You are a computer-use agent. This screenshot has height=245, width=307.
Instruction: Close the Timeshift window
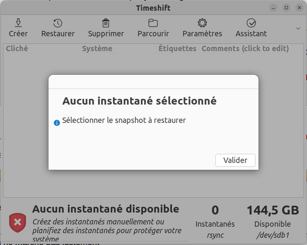tap(299, 8)
